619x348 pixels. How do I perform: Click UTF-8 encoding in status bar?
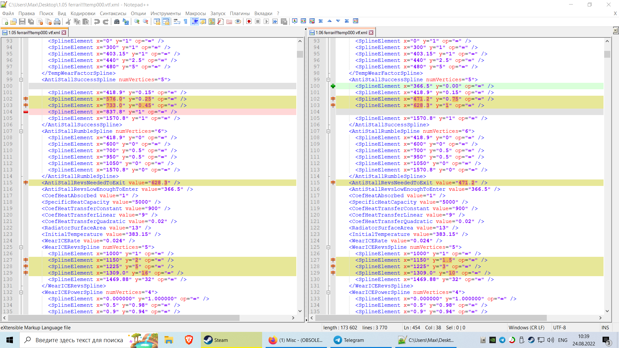560,327
